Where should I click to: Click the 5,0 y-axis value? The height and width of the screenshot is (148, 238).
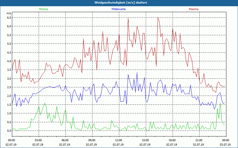[x=9, y=44]
